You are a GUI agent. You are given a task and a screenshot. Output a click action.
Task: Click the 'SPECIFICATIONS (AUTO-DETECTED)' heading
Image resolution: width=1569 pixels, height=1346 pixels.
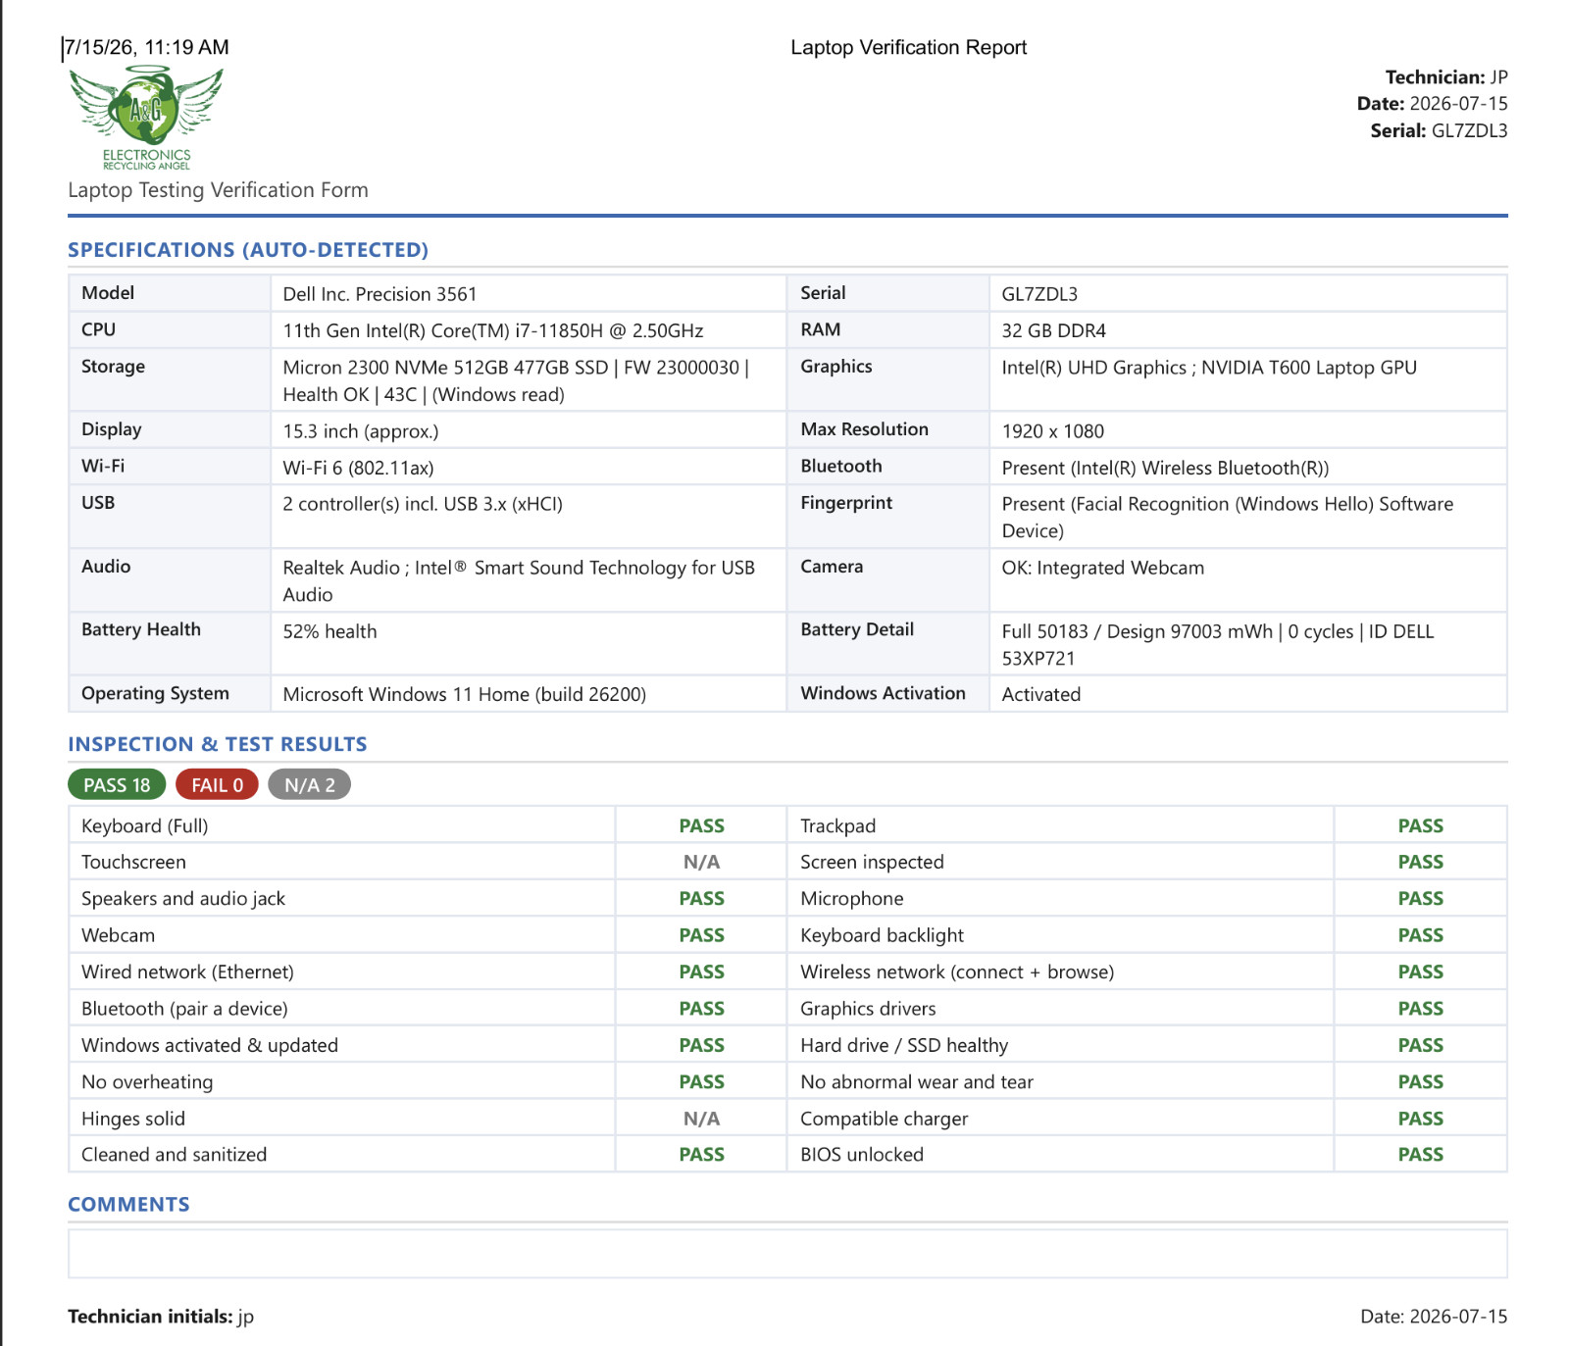click(248, 250)
